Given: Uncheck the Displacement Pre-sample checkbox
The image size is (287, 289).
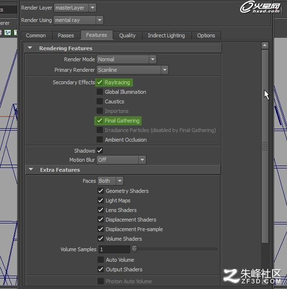Looking at the screenshot, I should click(100, 229).
